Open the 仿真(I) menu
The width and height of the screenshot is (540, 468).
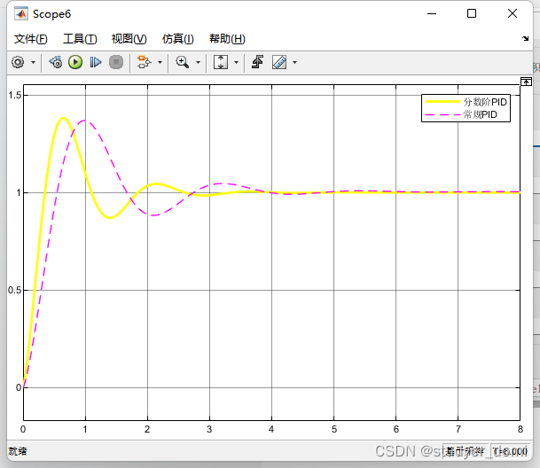point(177,39)
